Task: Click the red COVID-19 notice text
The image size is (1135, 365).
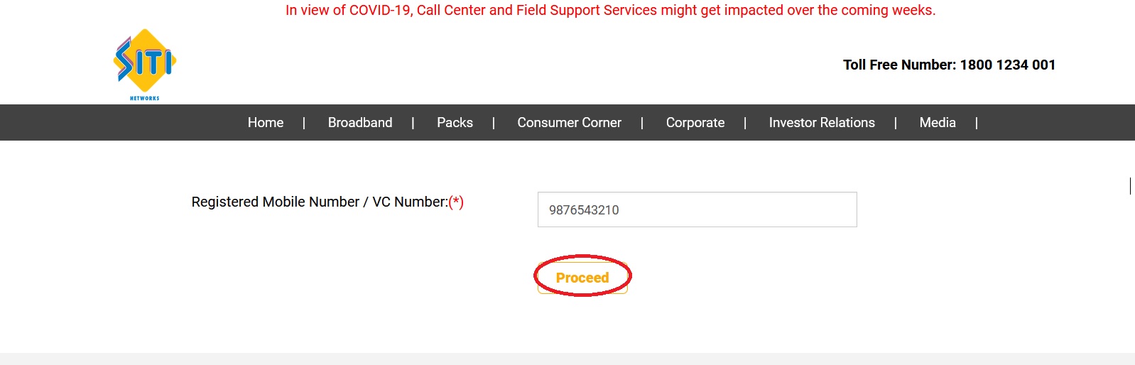Action: coord(610,11)
